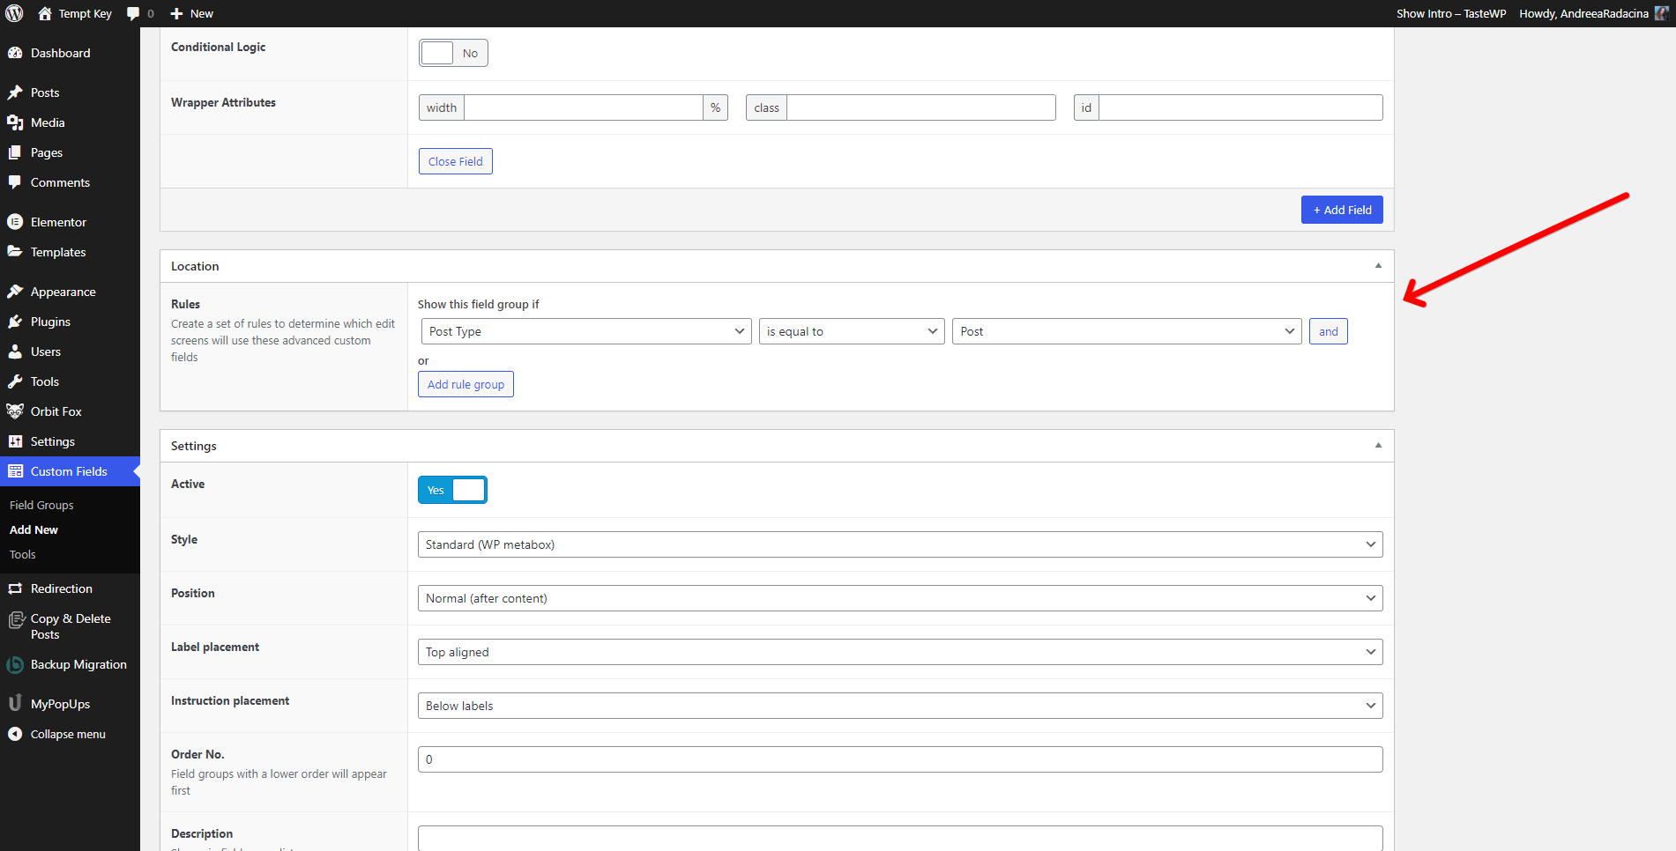The image size is (1676, 851).
Task: Collapse the Location panel
Action: [x=1378, y=266]
